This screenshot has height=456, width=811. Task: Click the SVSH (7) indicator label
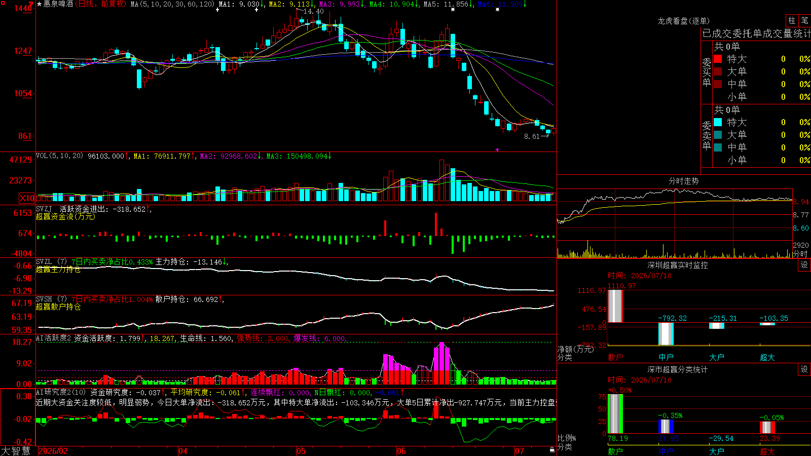point(51,299)
